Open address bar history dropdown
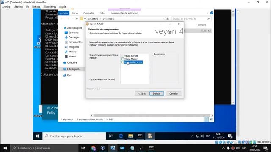This screenshot has height=152, width=271. click(164, 19)
